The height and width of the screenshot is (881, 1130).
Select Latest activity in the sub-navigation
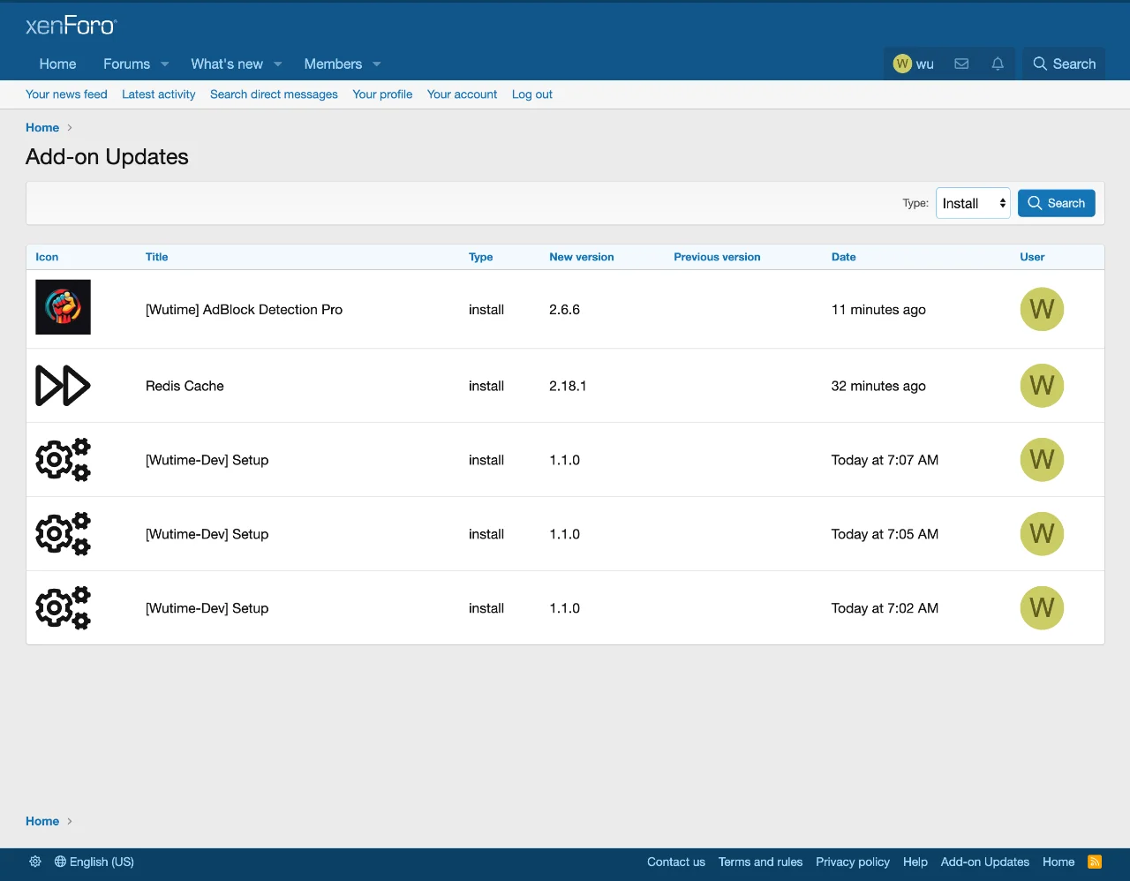(x=158, y=94)
